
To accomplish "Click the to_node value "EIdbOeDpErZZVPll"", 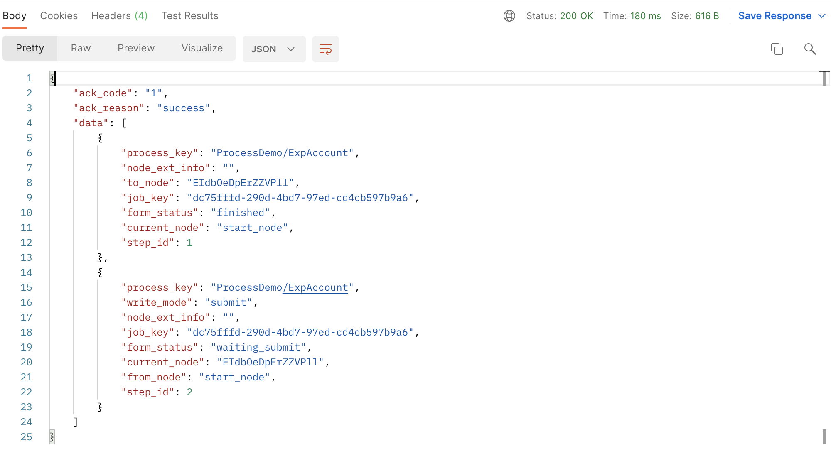I will pos(241,183).
